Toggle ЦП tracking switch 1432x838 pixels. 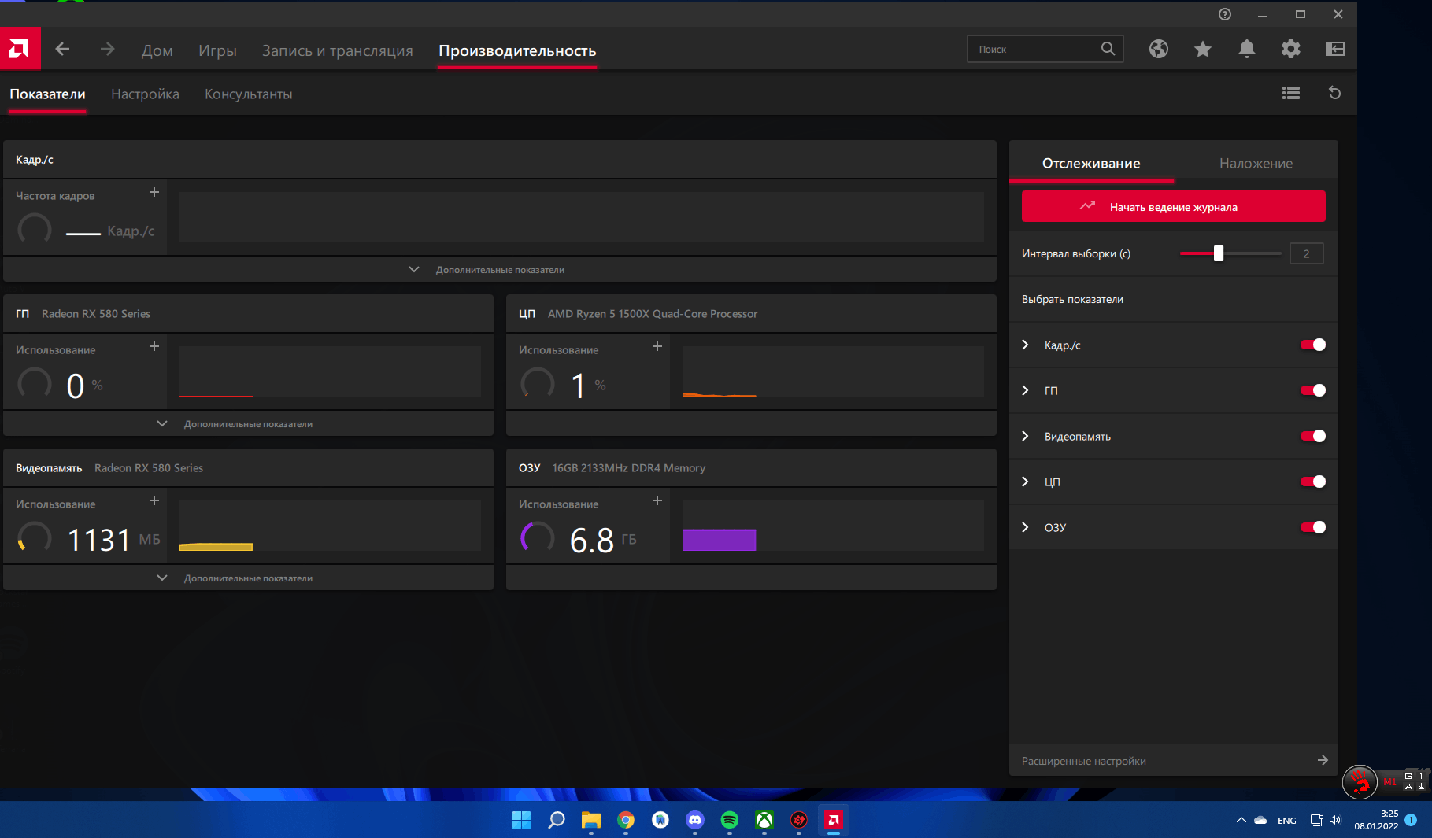(x=1312, y=482)
